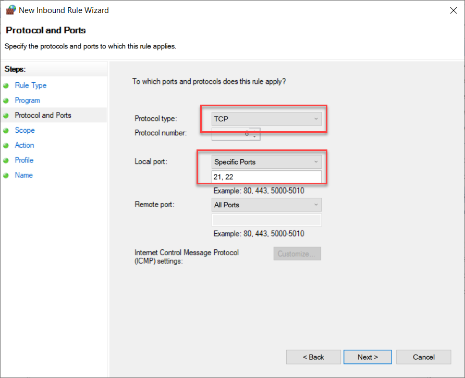Click green bullet beside Scope step
The image size is (465, 378).
point(6,131)
